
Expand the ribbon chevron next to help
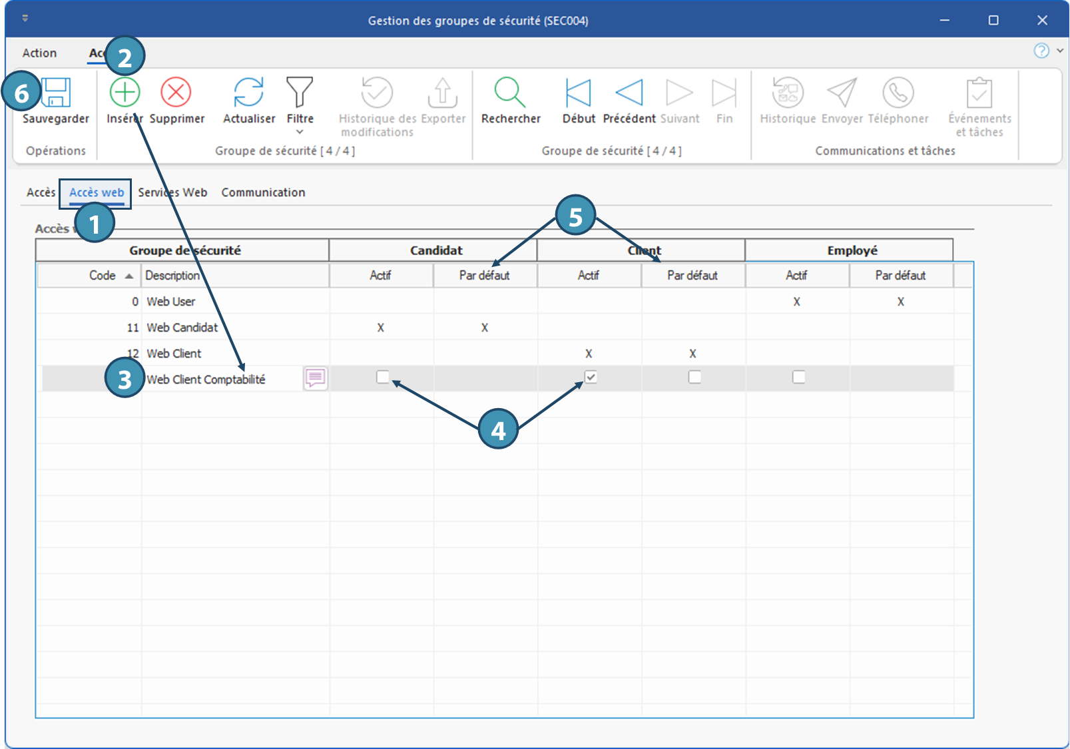tap(1060, 51)
